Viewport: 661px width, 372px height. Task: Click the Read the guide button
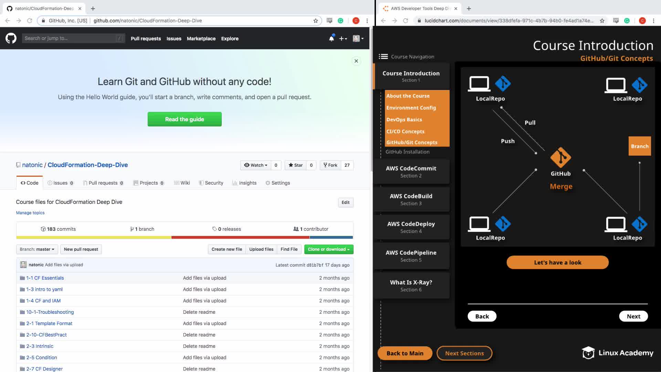coord(185,119)
